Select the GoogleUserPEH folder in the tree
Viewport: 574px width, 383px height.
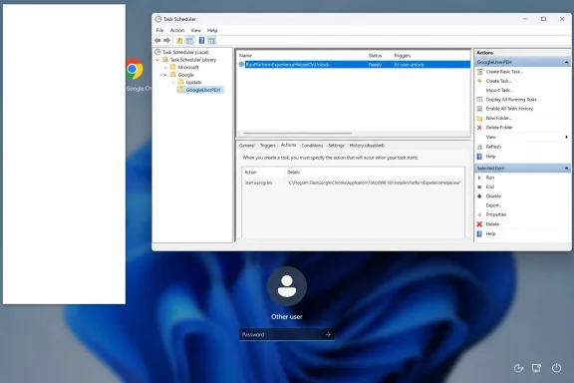coord(203,90)
